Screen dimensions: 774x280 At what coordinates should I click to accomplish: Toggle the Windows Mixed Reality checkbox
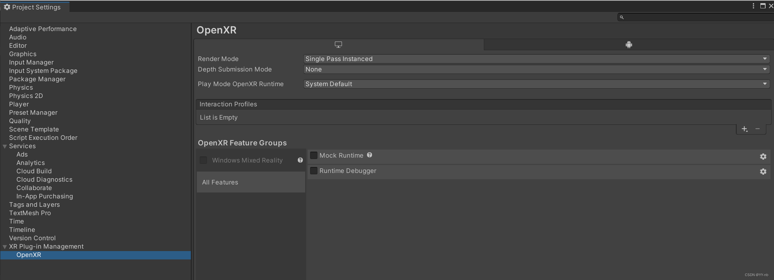[x=203, y=160]
